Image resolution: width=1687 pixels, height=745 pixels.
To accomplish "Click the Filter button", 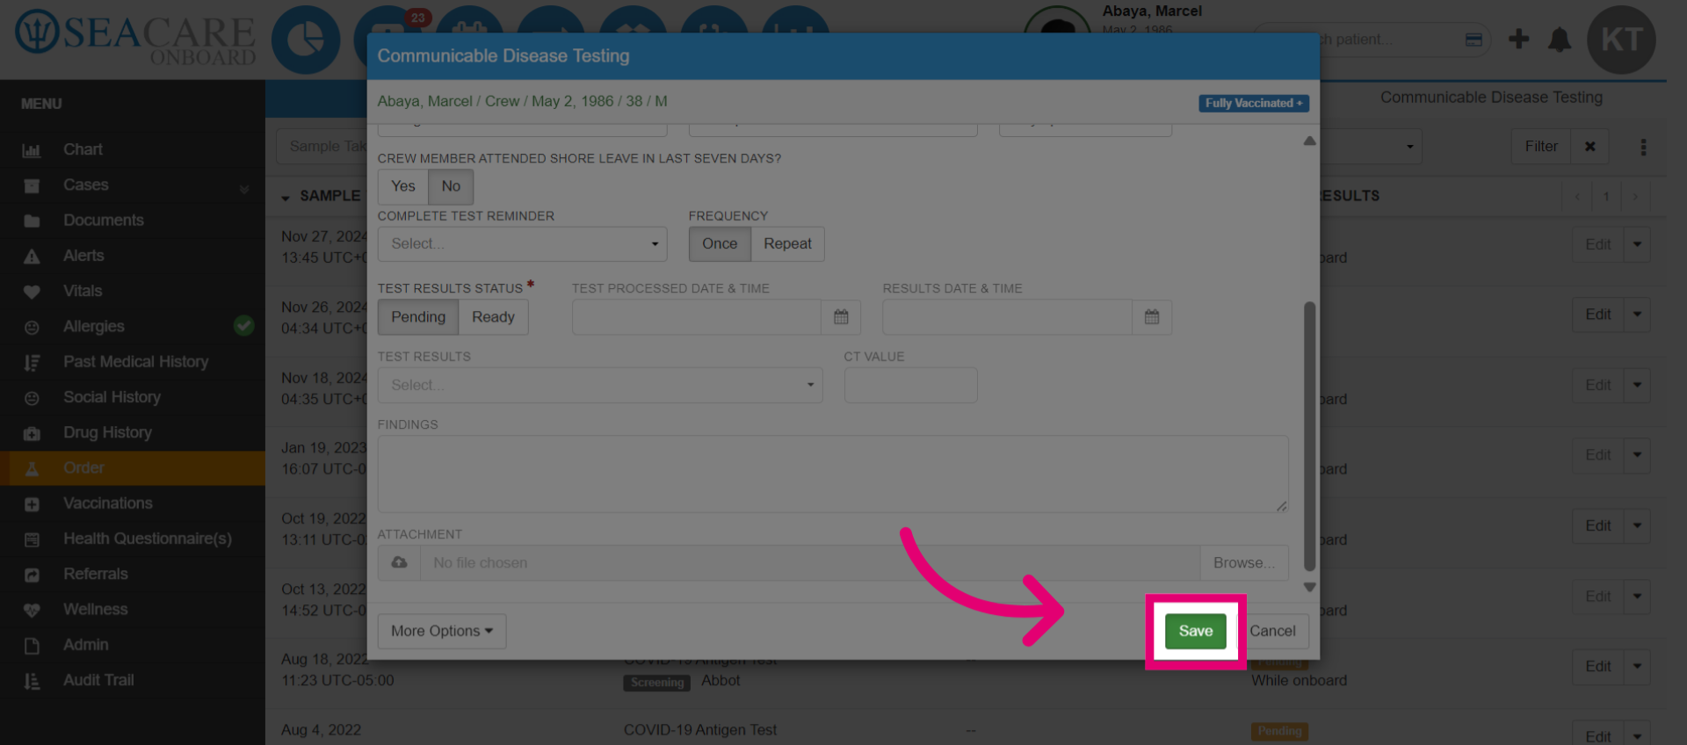I will coord(1541,146).
